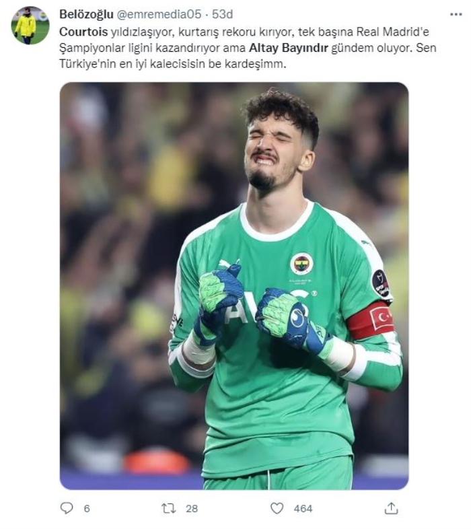This screenshot has height=529, width=471.
Task: Retweet this post using the retweet icon
Action: [168, 508]
